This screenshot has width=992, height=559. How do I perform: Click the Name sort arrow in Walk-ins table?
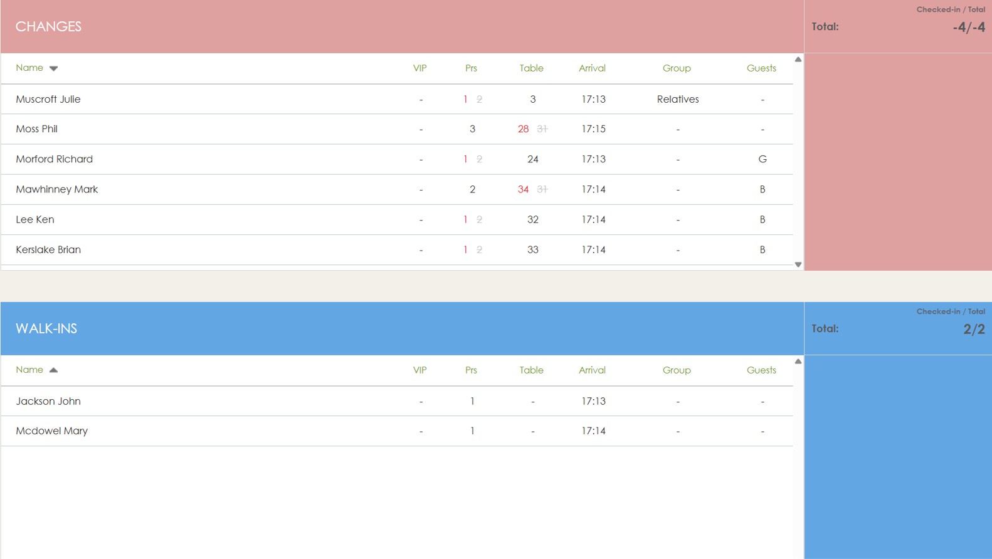pos(53,370)
